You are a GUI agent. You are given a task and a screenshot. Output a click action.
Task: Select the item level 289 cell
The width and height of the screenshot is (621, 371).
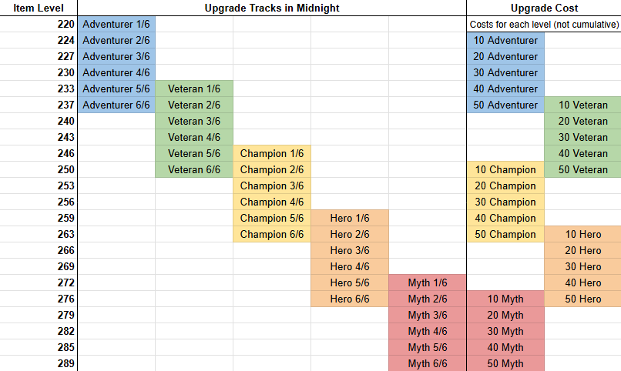[39, 363]
